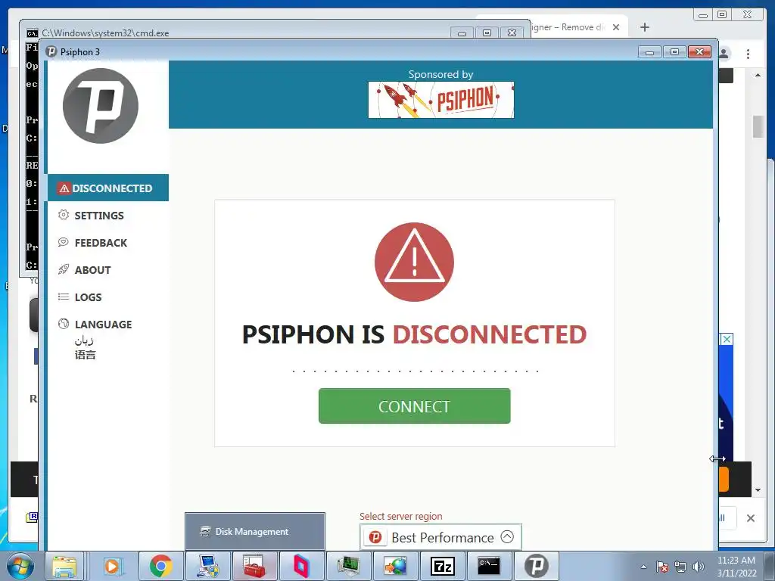
Task: Click the feedback speech bubble icon
Action: (64, 242)
